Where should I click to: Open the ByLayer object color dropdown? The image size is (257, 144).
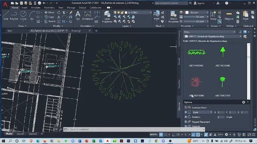click(197, 12)
